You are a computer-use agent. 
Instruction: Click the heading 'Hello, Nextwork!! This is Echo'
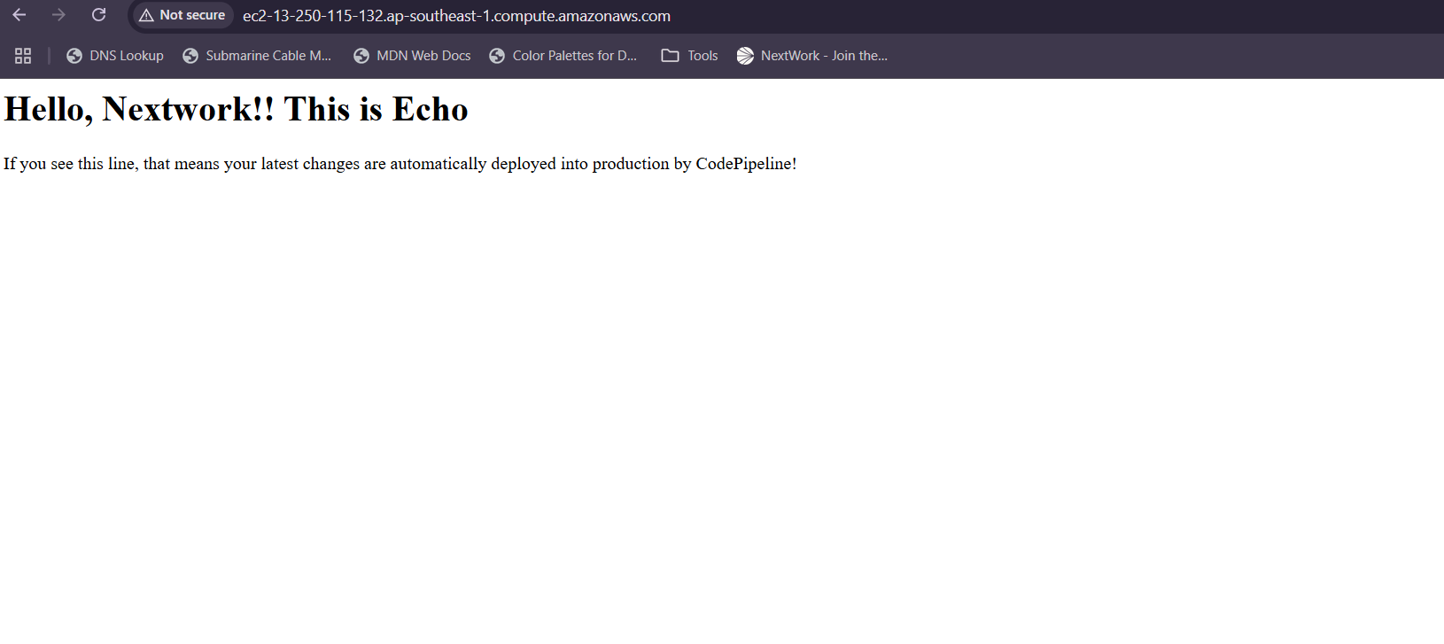(x=236, y=109)
